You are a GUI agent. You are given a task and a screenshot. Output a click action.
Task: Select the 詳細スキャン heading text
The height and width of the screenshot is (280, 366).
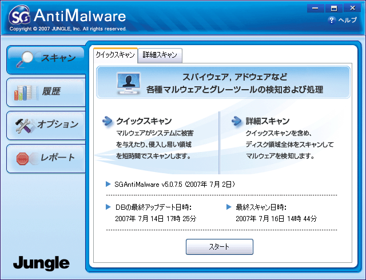pyautogui.click(x=268, y=121)
